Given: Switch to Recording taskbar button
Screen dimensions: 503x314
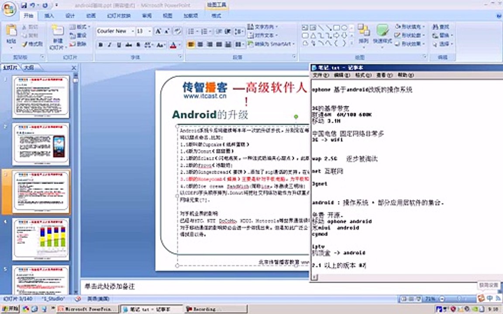Looking at the screenshot, I should (x=216, y=309).
